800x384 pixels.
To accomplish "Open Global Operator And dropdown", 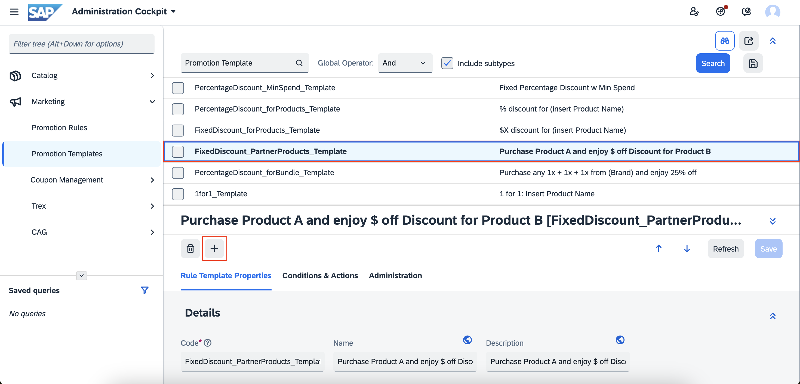I will tap(405, 63).
